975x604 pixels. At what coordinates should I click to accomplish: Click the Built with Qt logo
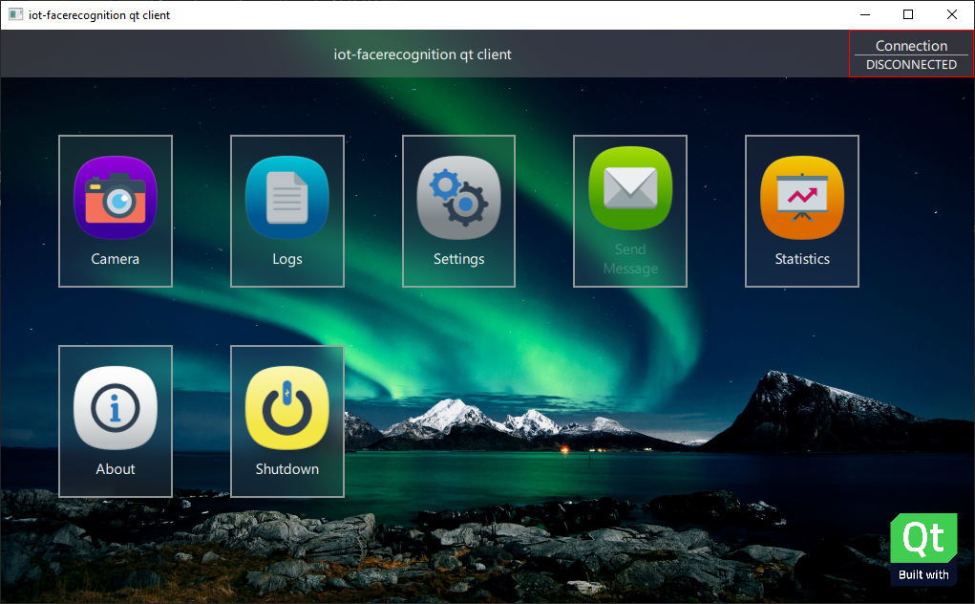pyautogui.click(x=923, y=549)
